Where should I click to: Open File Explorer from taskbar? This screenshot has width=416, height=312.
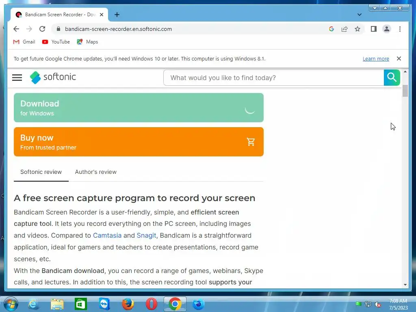[x=57, y=304]
